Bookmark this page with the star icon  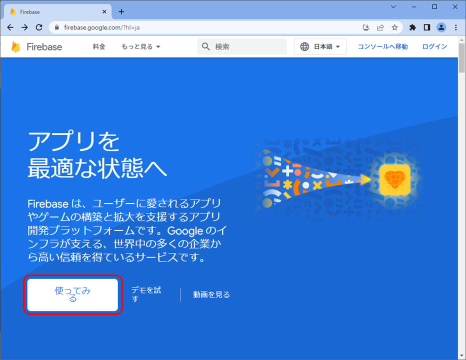click(x=394, y=27)
